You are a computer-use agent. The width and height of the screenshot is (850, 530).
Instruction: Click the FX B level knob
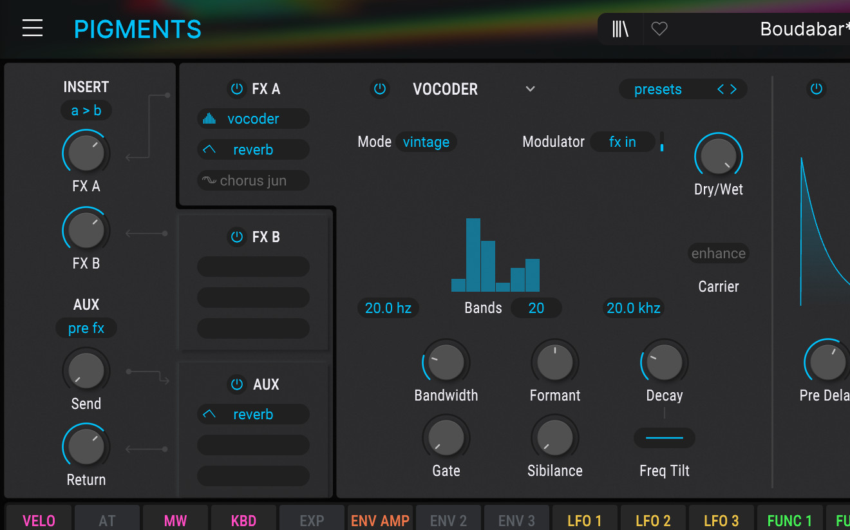click(x=86, y=231)
